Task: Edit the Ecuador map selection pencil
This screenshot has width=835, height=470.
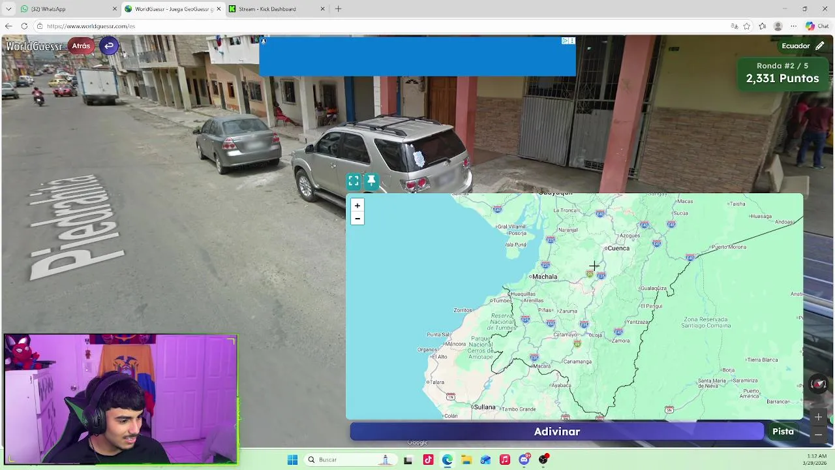Action: pos(820,46)
